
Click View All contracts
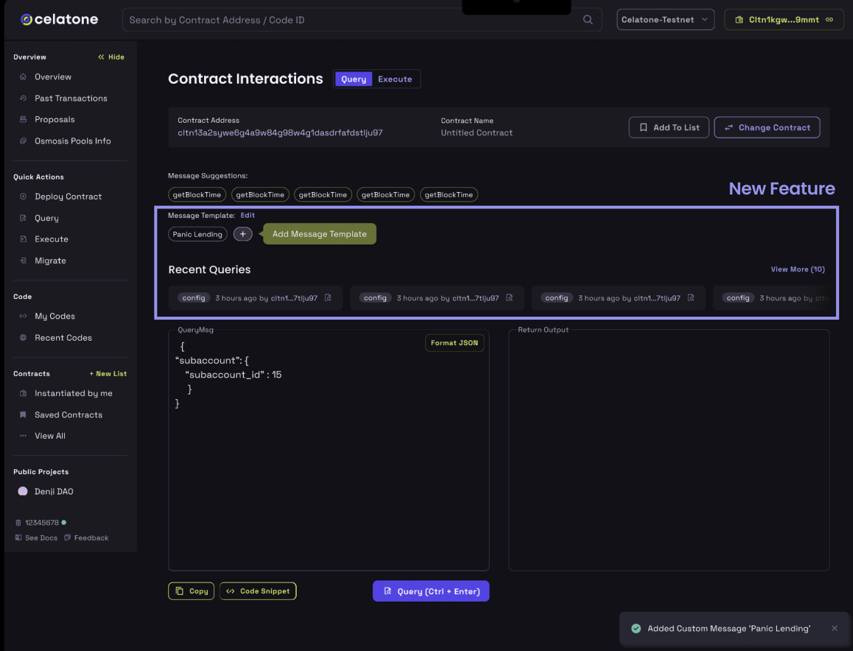(50, 436)
